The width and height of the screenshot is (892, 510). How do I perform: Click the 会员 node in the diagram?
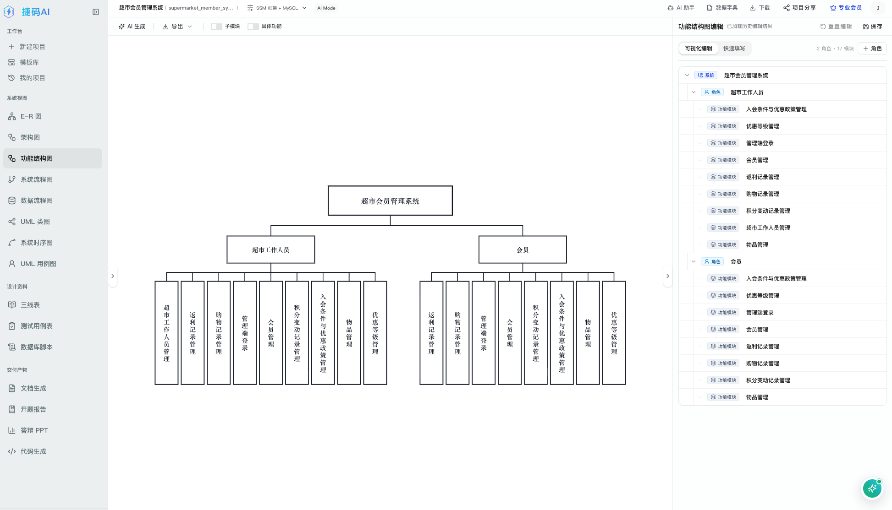tap(523, 250)
